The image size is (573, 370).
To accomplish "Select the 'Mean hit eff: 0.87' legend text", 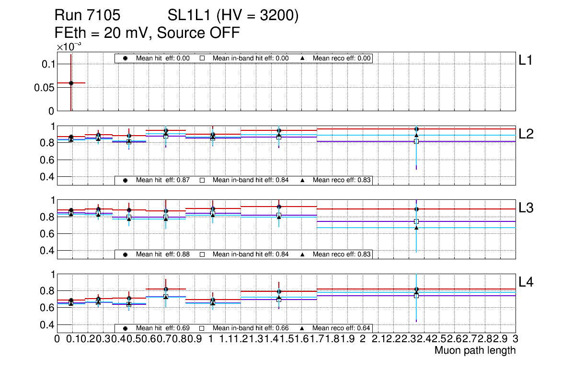I will point(163,180).
